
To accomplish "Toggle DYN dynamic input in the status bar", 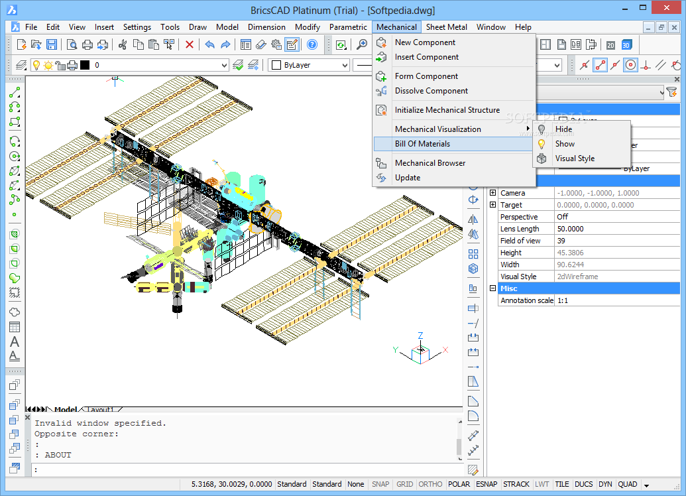I will pos(606,484).
